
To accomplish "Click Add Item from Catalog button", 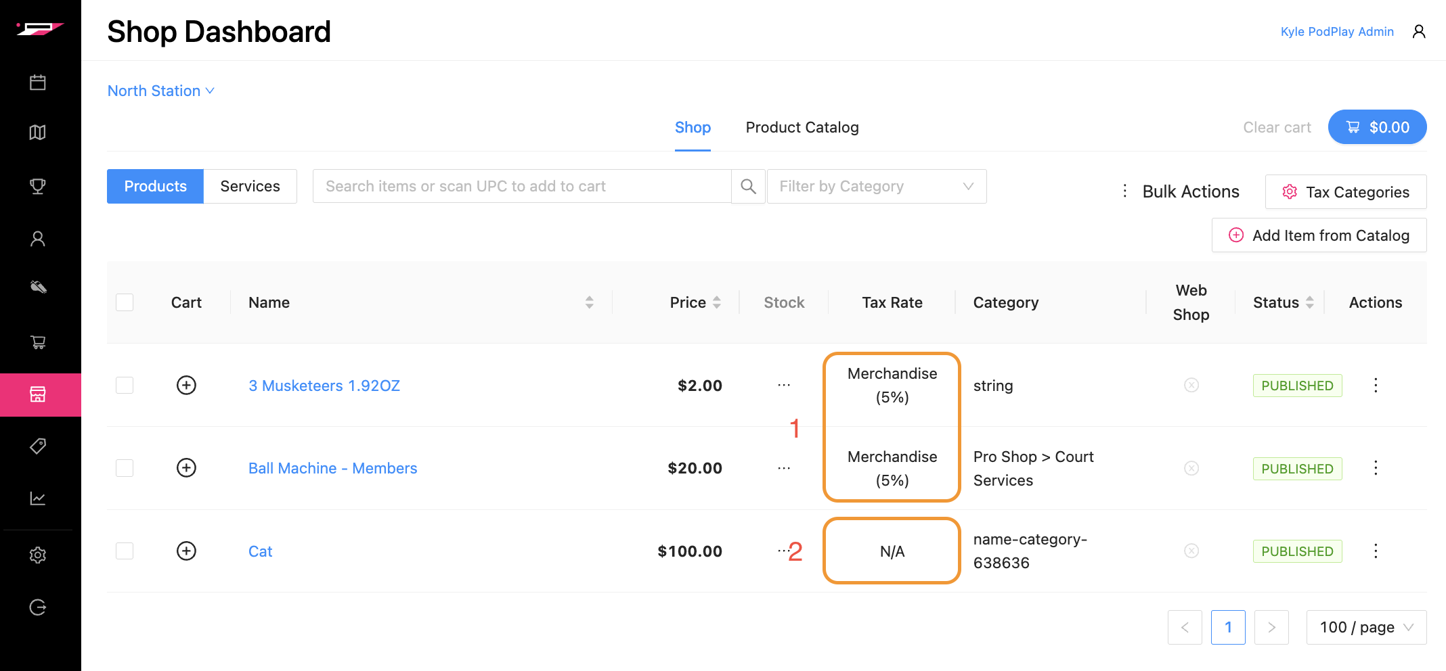I will coord(1319,235).
